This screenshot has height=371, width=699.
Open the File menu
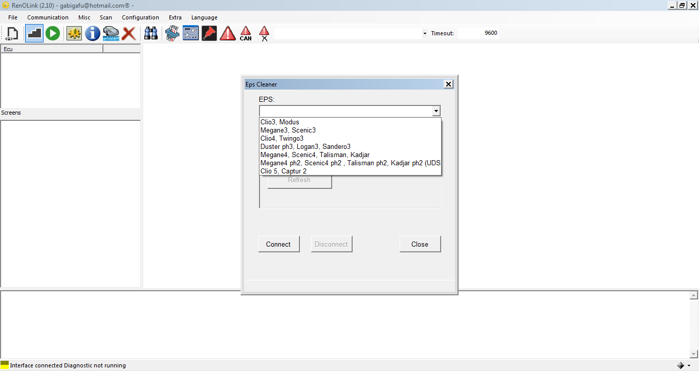click(x=13, y=17)
